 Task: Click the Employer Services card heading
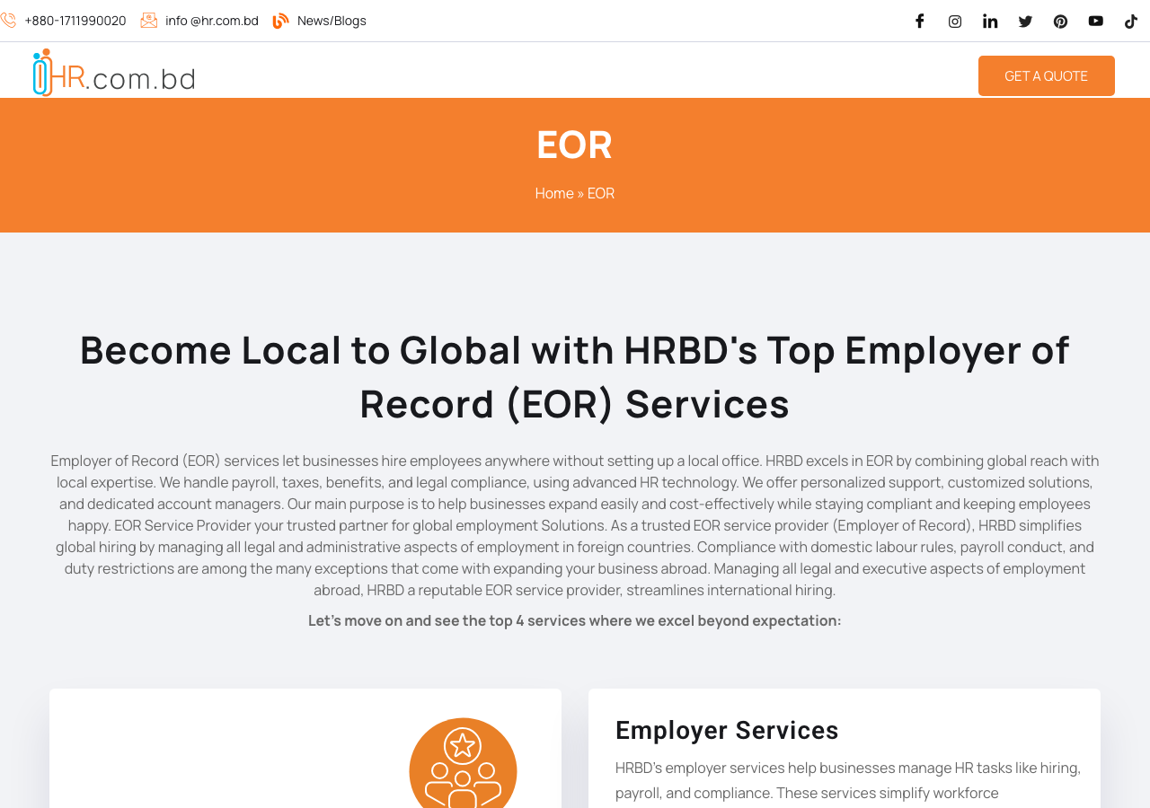[x=727, y=731]
